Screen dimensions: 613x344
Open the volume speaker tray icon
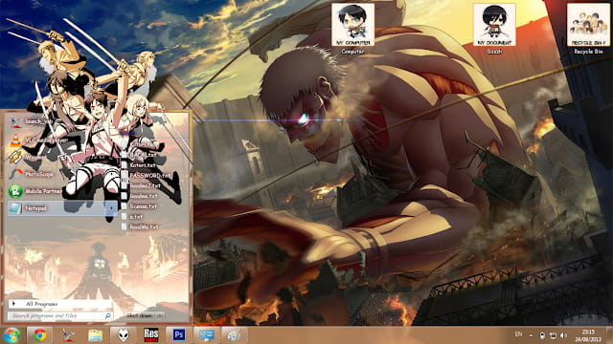tap(563, 335)
